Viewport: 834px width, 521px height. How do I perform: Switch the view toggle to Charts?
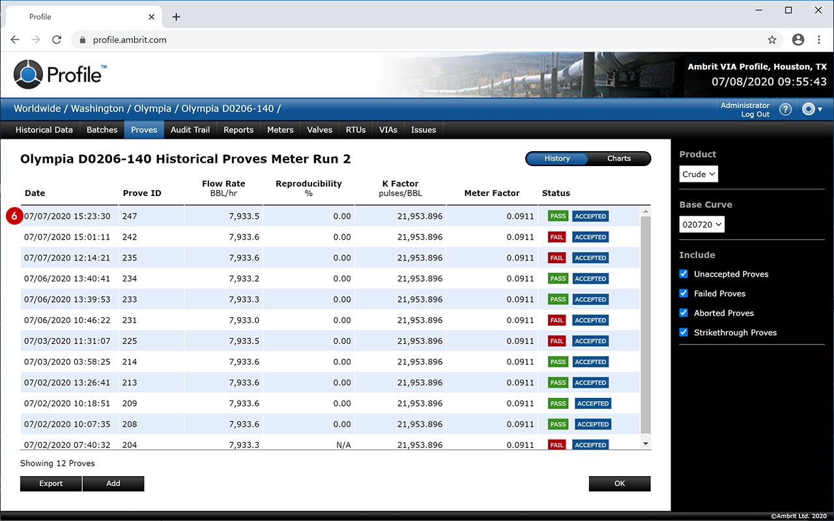click(x=618, y=158)
